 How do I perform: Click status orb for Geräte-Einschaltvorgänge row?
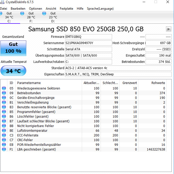(x=4, y=98)
